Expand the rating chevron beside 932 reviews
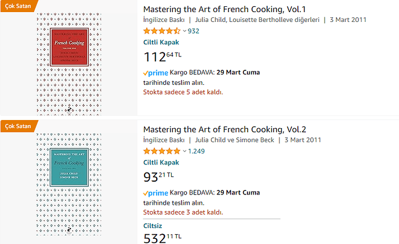The height and width of the screenshot is (244, 399). tap(184, 31)
